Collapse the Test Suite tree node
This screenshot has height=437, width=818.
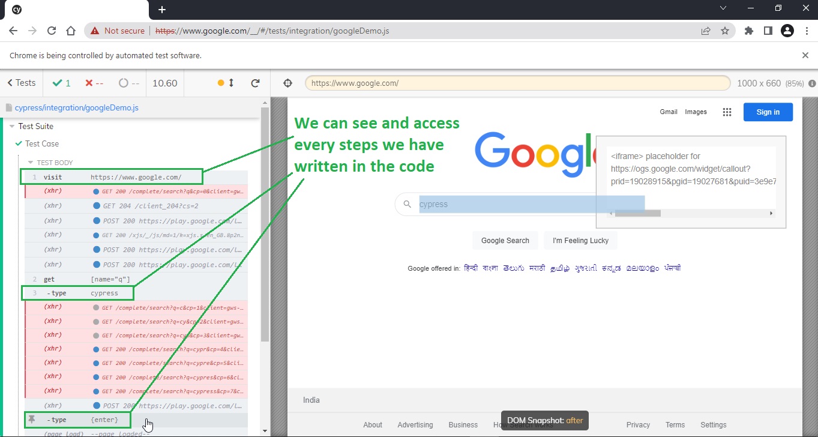click(11, 126)
